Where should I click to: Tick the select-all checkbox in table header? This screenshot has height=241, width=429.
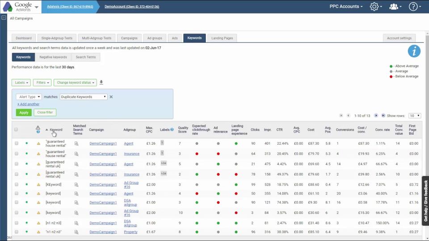(x=16, y=130)
